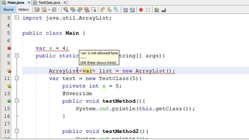Viewport: 249px width, 140px height.
Task: Open the History view
Action: (23, 10)
